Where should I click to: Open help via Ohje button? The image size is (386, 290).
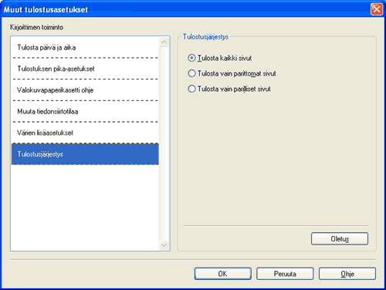(347, 274)
